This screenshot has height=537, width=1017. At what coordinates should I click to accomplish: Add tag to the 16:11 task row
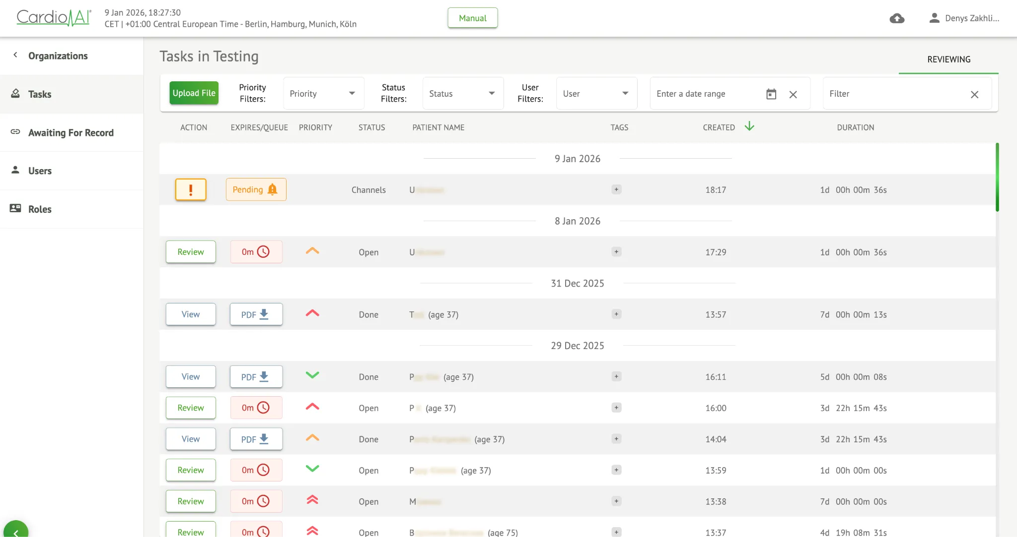[x=616, y=376]
